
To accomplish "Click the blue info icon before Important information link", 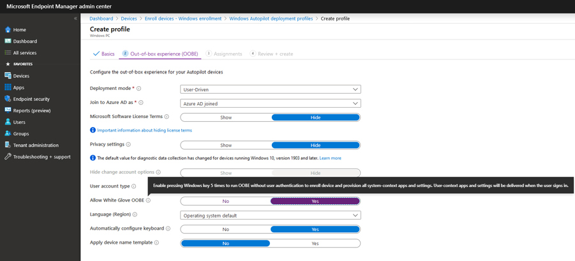I will (x=93, y=130).
